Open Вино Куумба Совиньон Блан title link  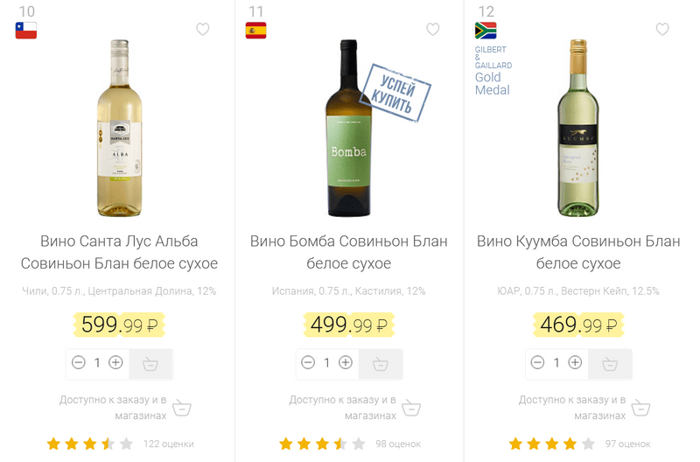(x=577, y=252)
